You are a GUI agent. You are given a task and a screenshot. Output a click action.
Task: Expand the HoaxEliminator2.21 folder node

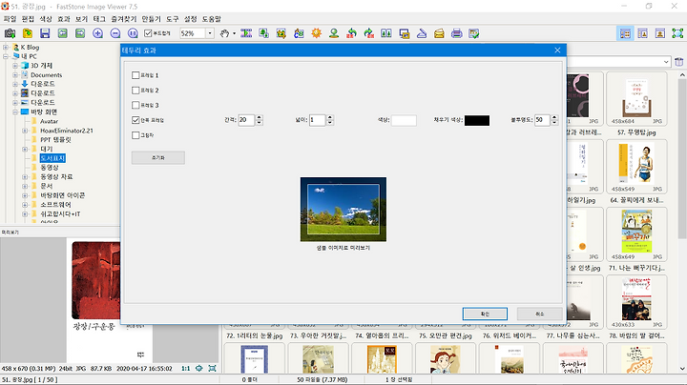(x=25, y=131)
